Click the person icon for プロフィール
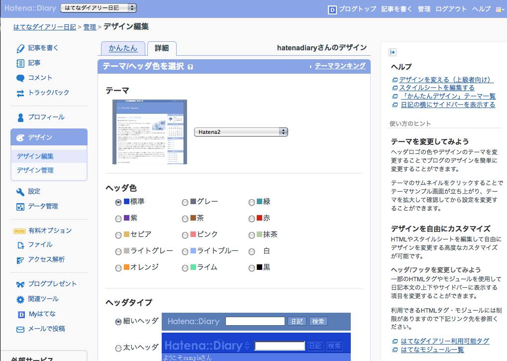Image resolution: width=507 pixels, height=361 pixels. pos(20,118)
